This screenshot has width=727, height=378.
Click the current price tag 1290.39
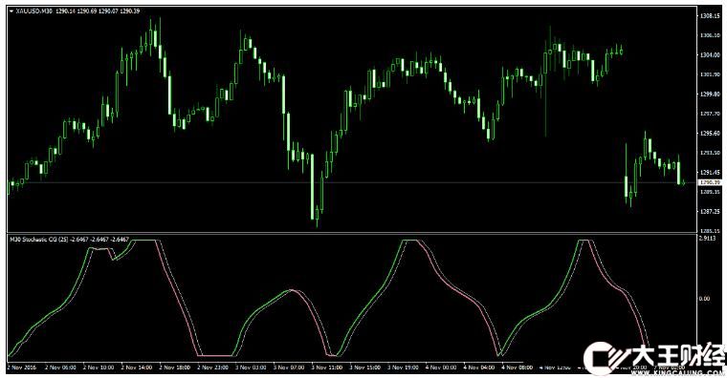710,182
